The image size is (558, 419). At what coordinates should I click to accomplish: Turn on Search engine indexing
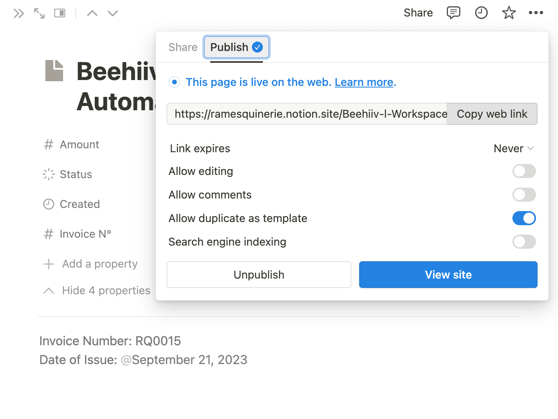tap(524, 242)
